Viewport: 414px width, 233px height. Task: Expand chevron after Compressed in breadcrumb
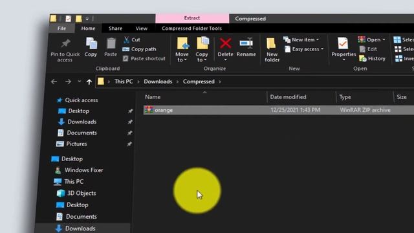pos(220,82)
